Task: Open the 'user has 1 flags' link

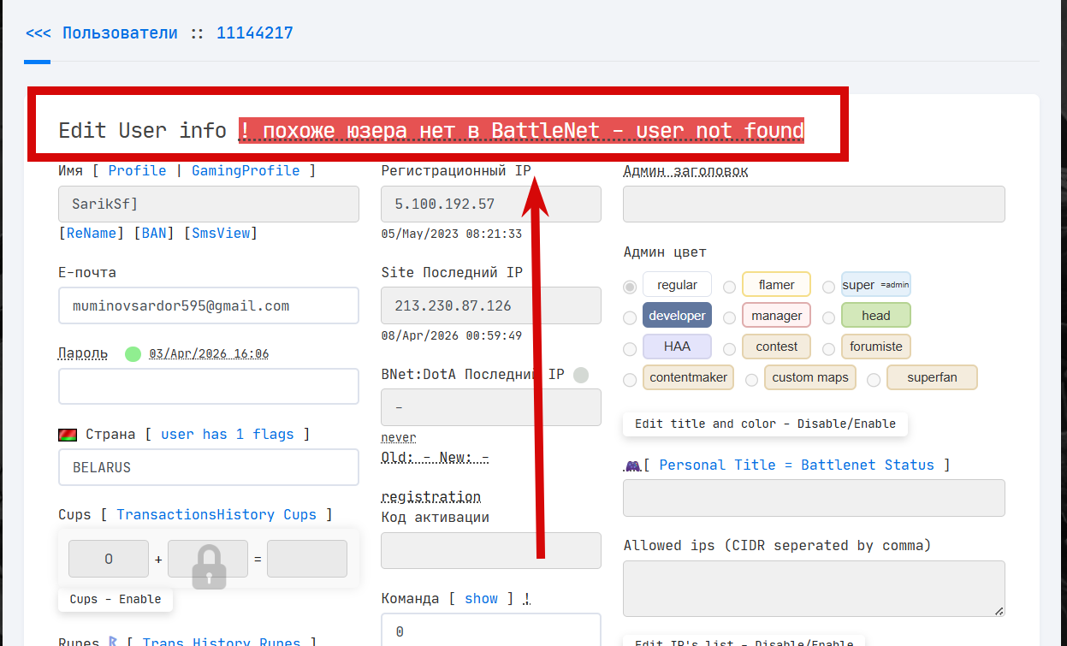Action: [x=228, y=434]
